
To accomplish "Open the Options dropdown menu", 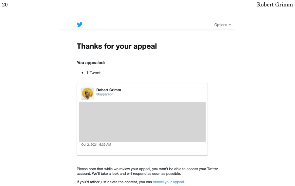I will point(222,25).
